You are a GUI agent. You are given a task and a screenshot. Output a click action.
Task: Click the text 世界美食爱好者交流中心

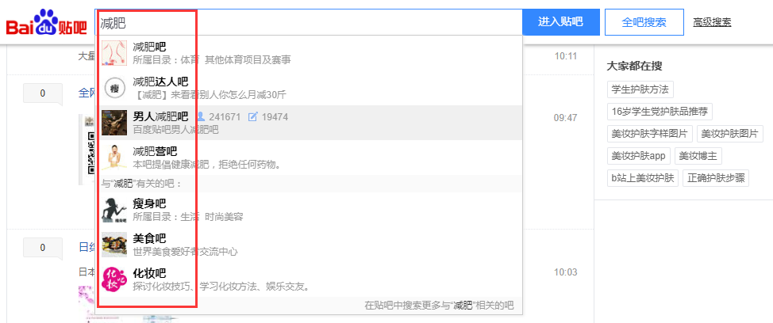pos(185,252)
